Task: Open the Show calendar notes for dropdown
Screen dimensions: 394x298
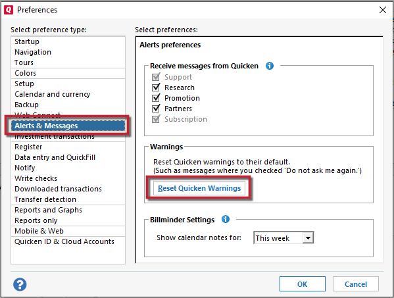Action: [308, 237]
